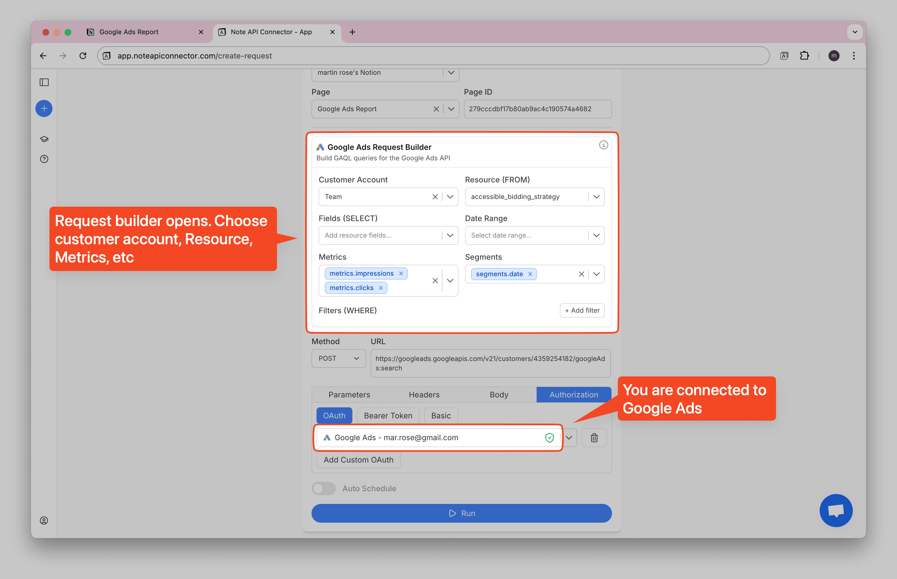The height and width of the screenshot is (579, 897).
Task: Open the graduation cap tutorials icon
Action: pos(44,139)
